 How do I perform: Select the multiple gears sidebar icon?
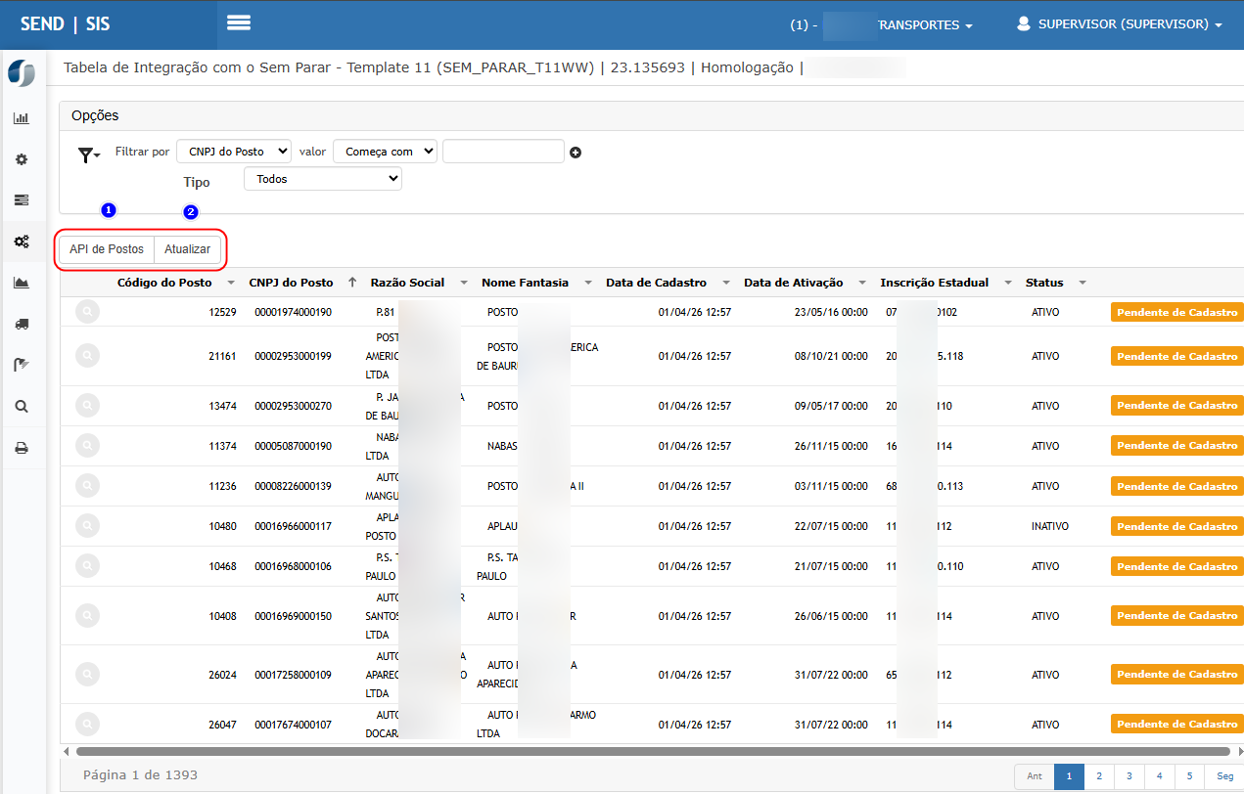coord(22,241)
